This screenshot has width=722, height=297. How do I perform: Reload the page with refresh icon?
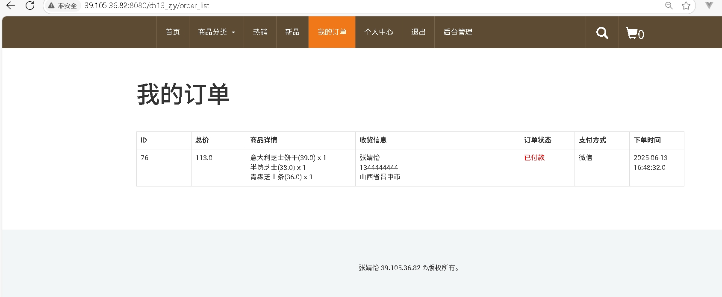click(30, 6)
